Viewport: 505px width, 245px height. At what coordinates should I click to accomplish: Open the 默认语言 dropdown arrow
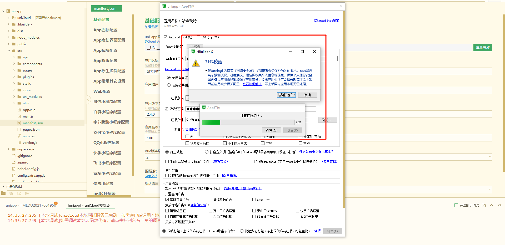490,189
